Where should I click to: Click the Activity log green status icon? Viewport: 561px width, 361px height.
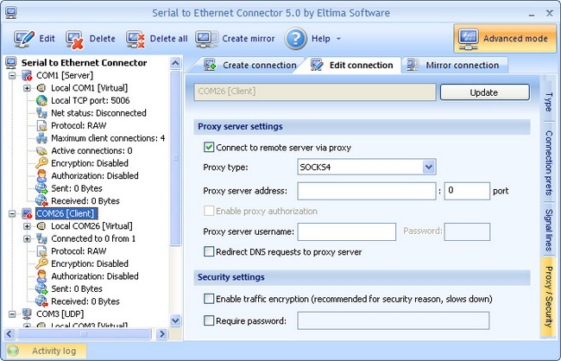13,351
